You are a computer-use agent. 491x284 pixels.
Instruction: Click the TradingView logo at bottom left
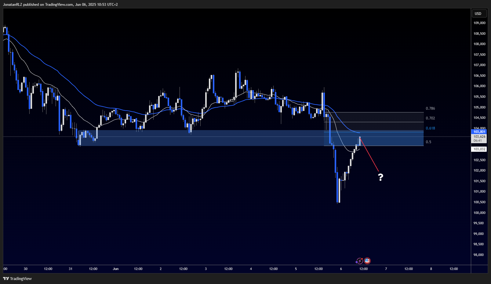point(17,279)
